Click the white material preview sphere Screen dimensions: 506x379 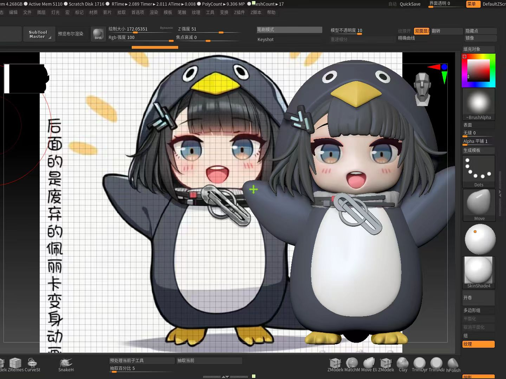(x=480, y=239)
